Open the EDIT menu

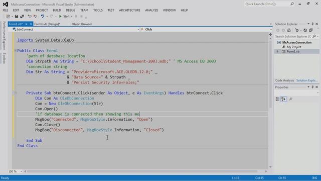16,10
